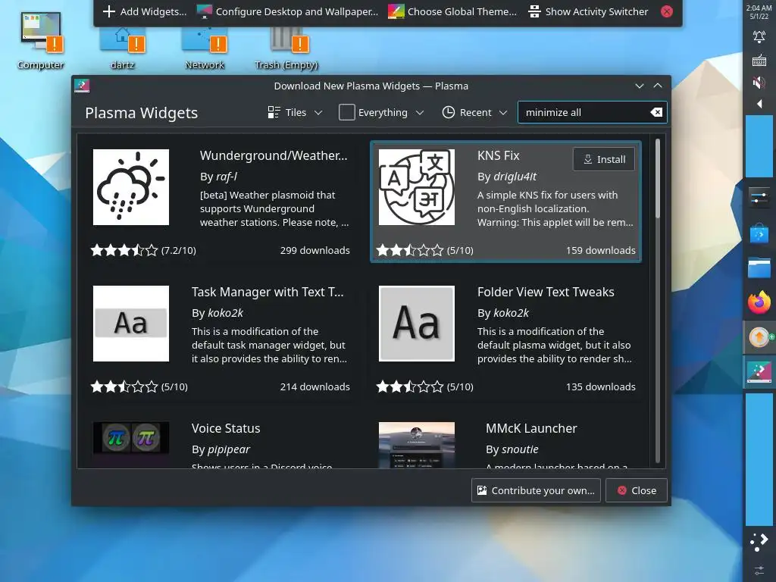Click the Close button of the dialog

pos(637,490)
